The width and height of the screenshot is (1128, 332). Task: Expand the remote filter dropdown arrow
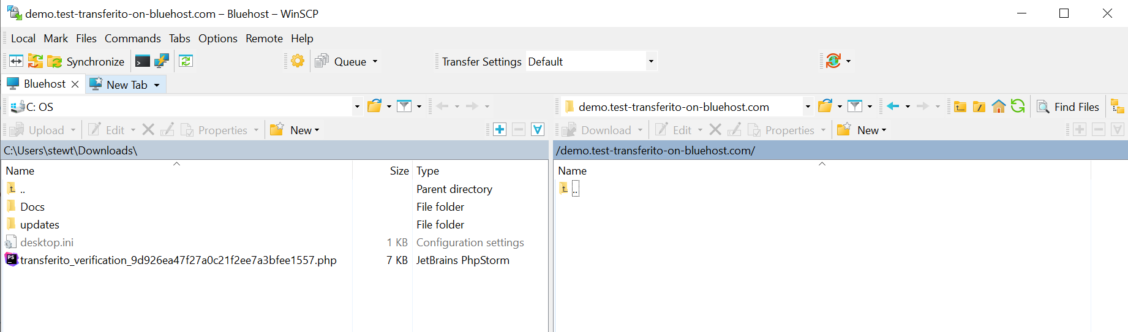870,107
